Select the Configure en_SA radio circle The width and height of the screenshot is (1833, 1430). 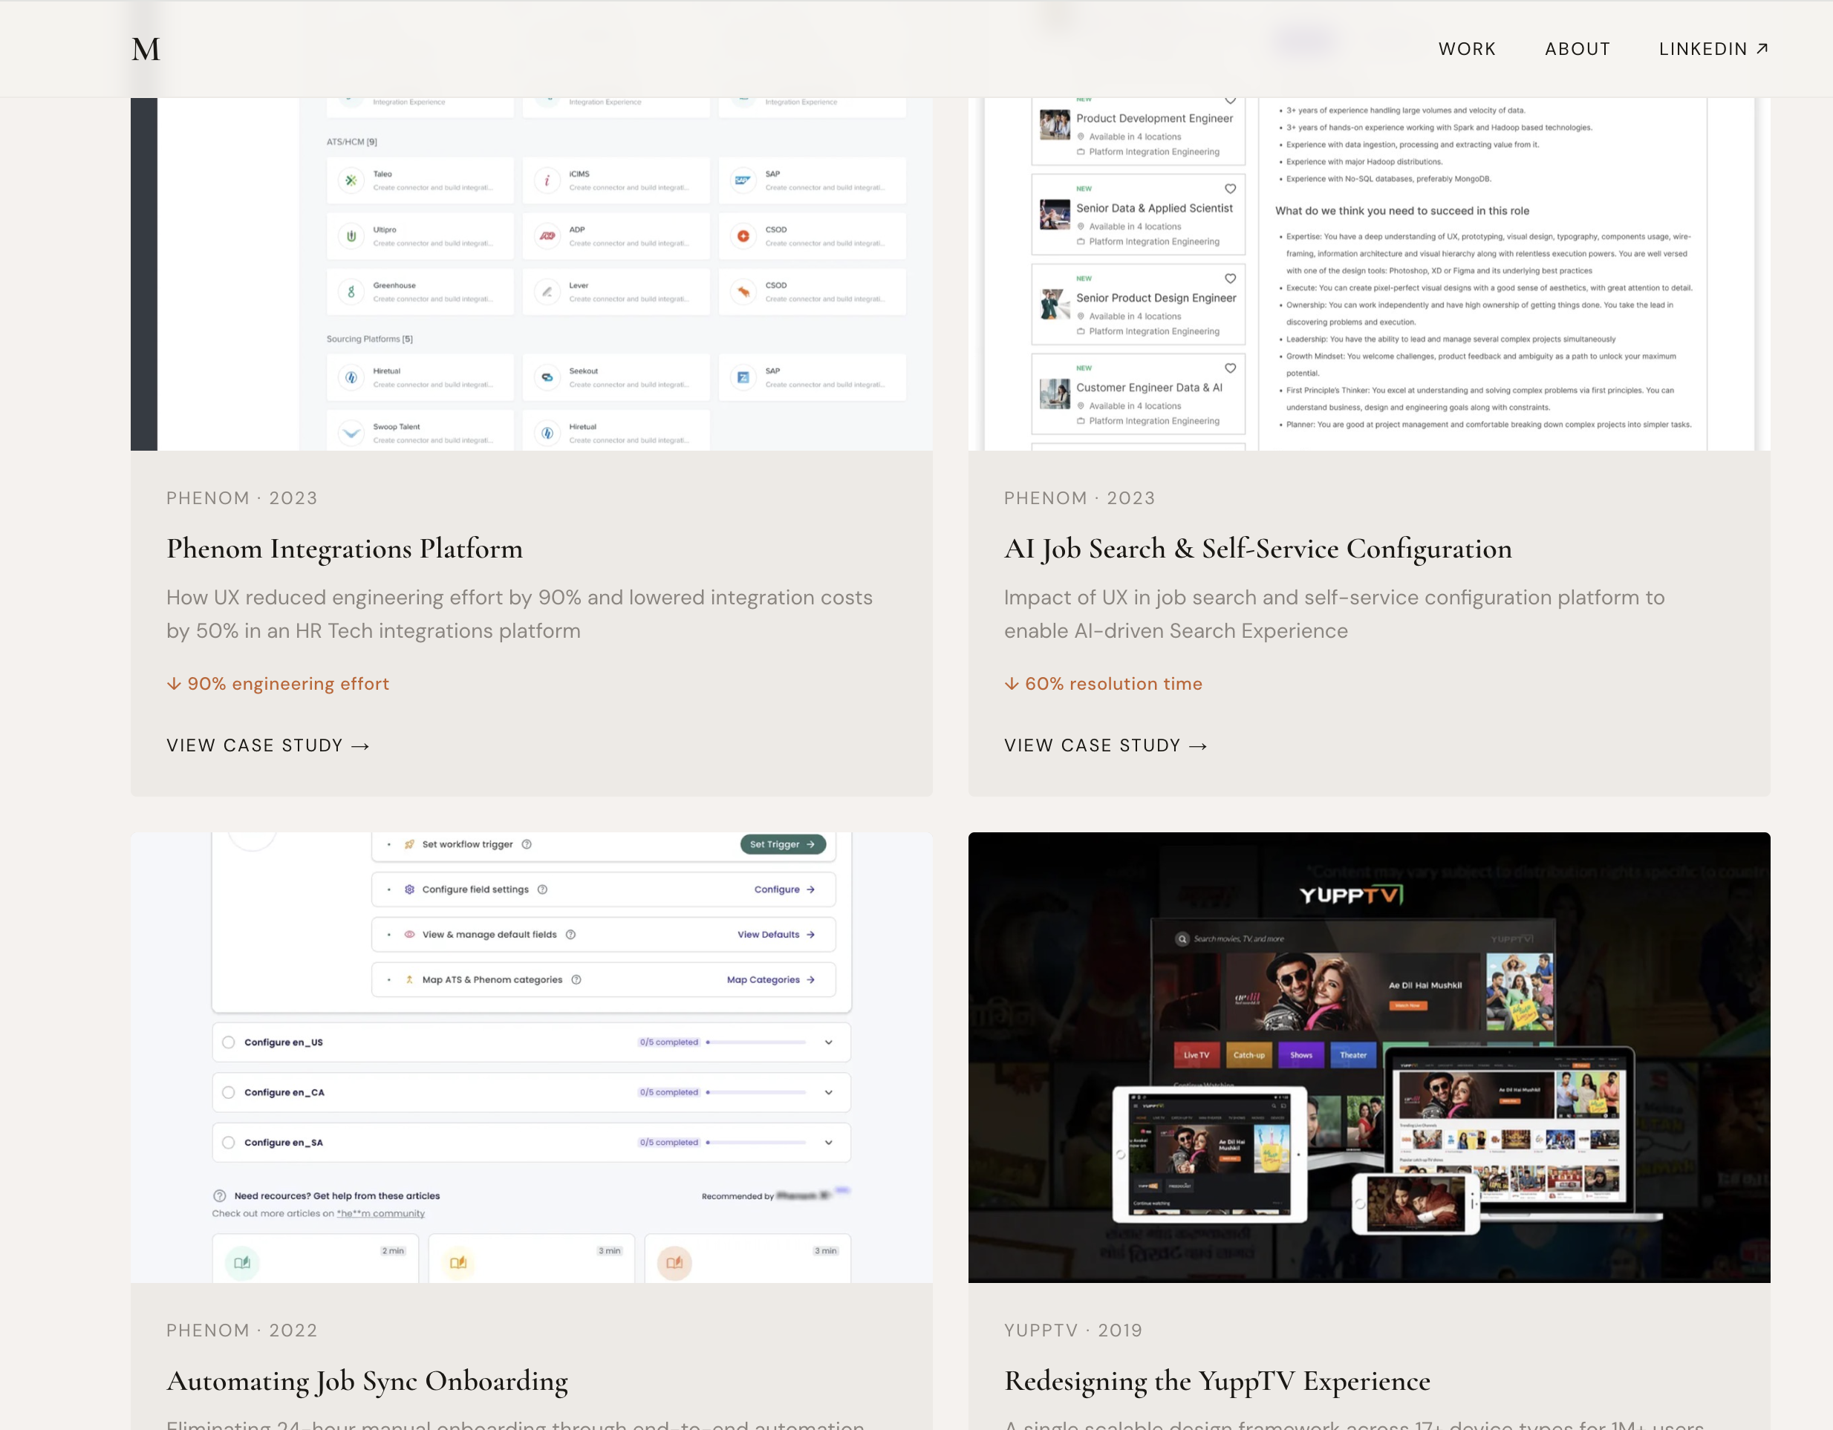click(228, 1143)
